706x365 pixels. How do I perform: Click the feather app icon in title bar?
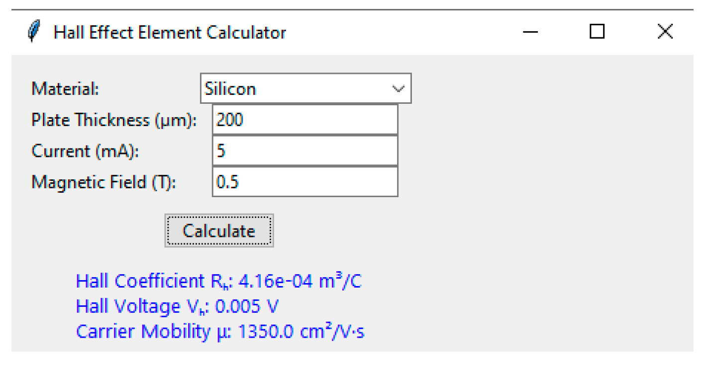click(34, 32)
